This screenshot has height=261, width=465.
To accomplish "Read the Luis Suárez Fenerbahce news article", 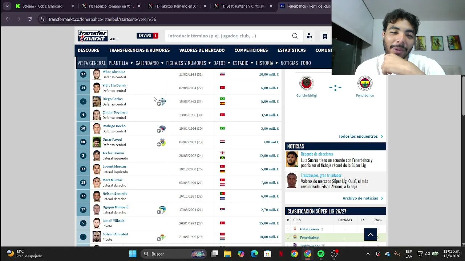I will [x=336, y=163].
